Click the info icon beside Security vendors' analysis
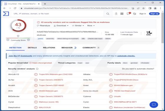Screen dimensions: 165x111 pyautogui.click(x=37, y=69)
